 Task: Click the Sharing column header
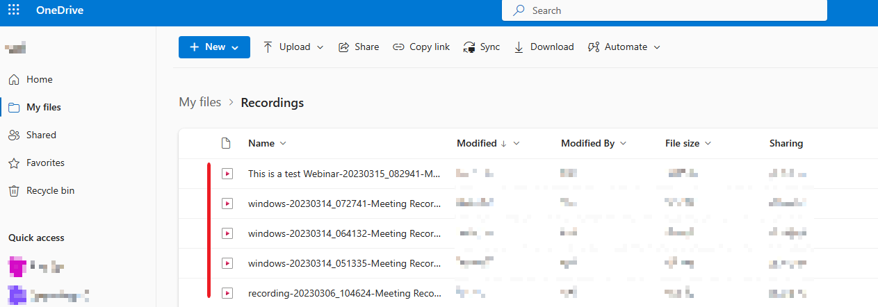click(786, 144)
